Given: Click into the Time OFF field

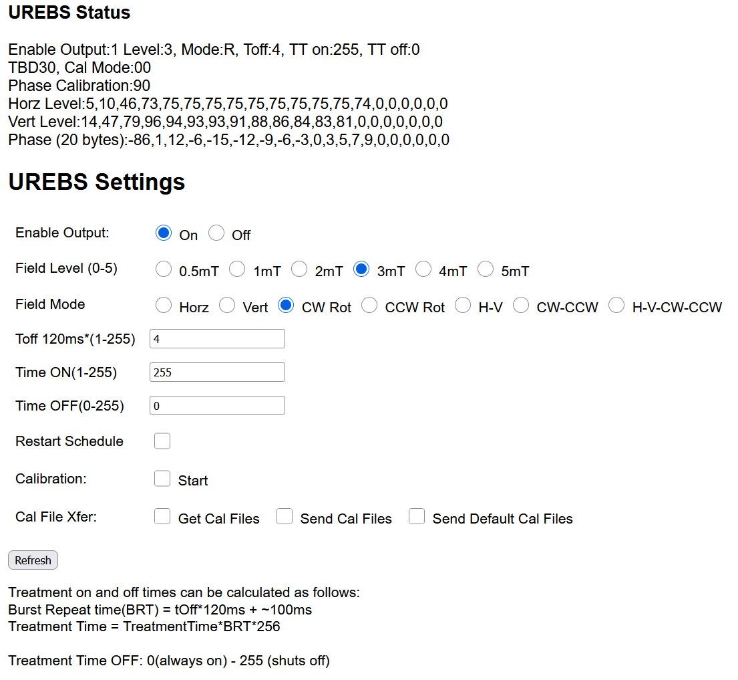Looking at the screenshot, I should coord(217,406).
